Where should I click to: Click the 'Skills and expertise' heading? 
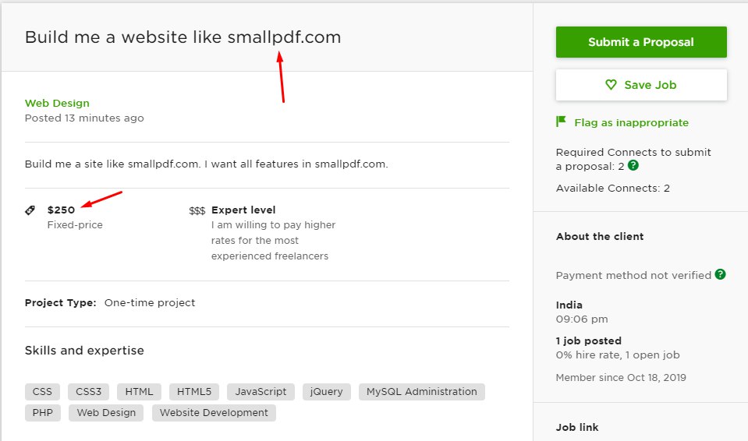pos(84,351)
